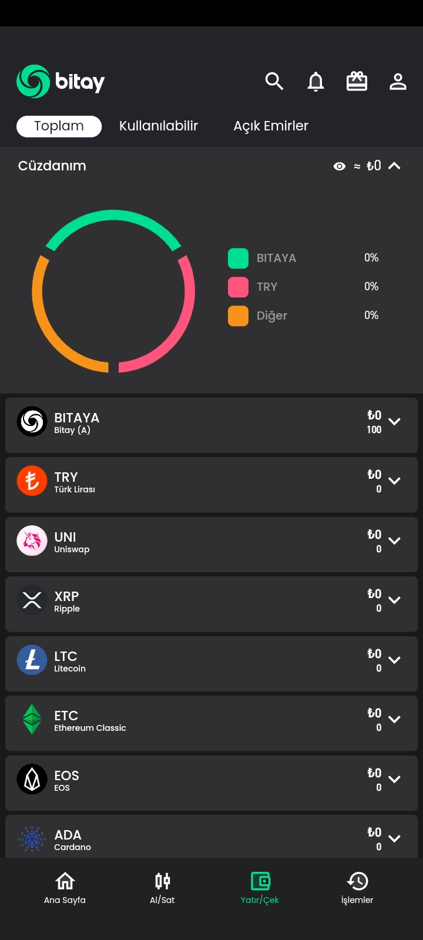Image resolution: width=423 pixels, height=940 pixels.
Task: Expand the XRP Ripple row
Action: coord(211,604)
